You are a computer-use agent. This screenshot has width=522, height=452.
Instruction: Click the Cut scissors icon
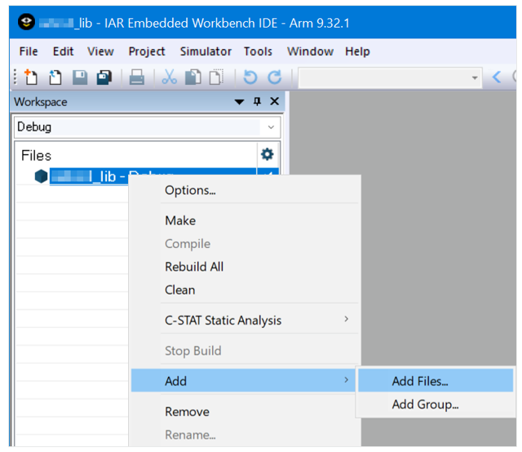pyautogui.click(x=169, y=78)
